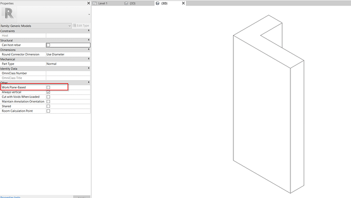Image resolution: width=351 pixels, height=198 pixels.
Task: Click the Apply button
Action: [x=82, y=197]
